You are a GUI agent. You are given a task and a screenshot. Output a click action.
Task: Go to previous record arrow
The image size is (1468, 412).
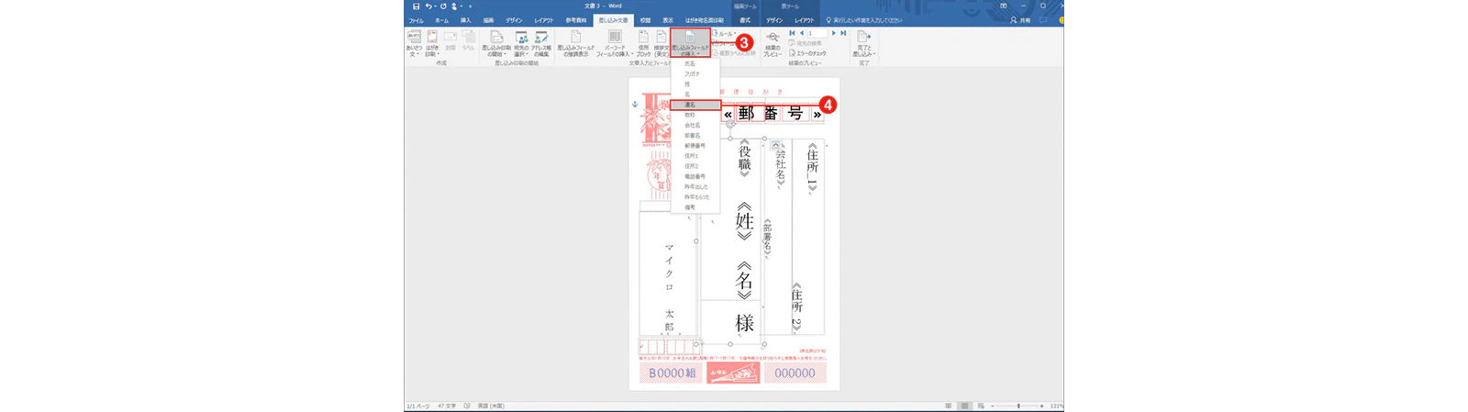[x=801, y=33]
